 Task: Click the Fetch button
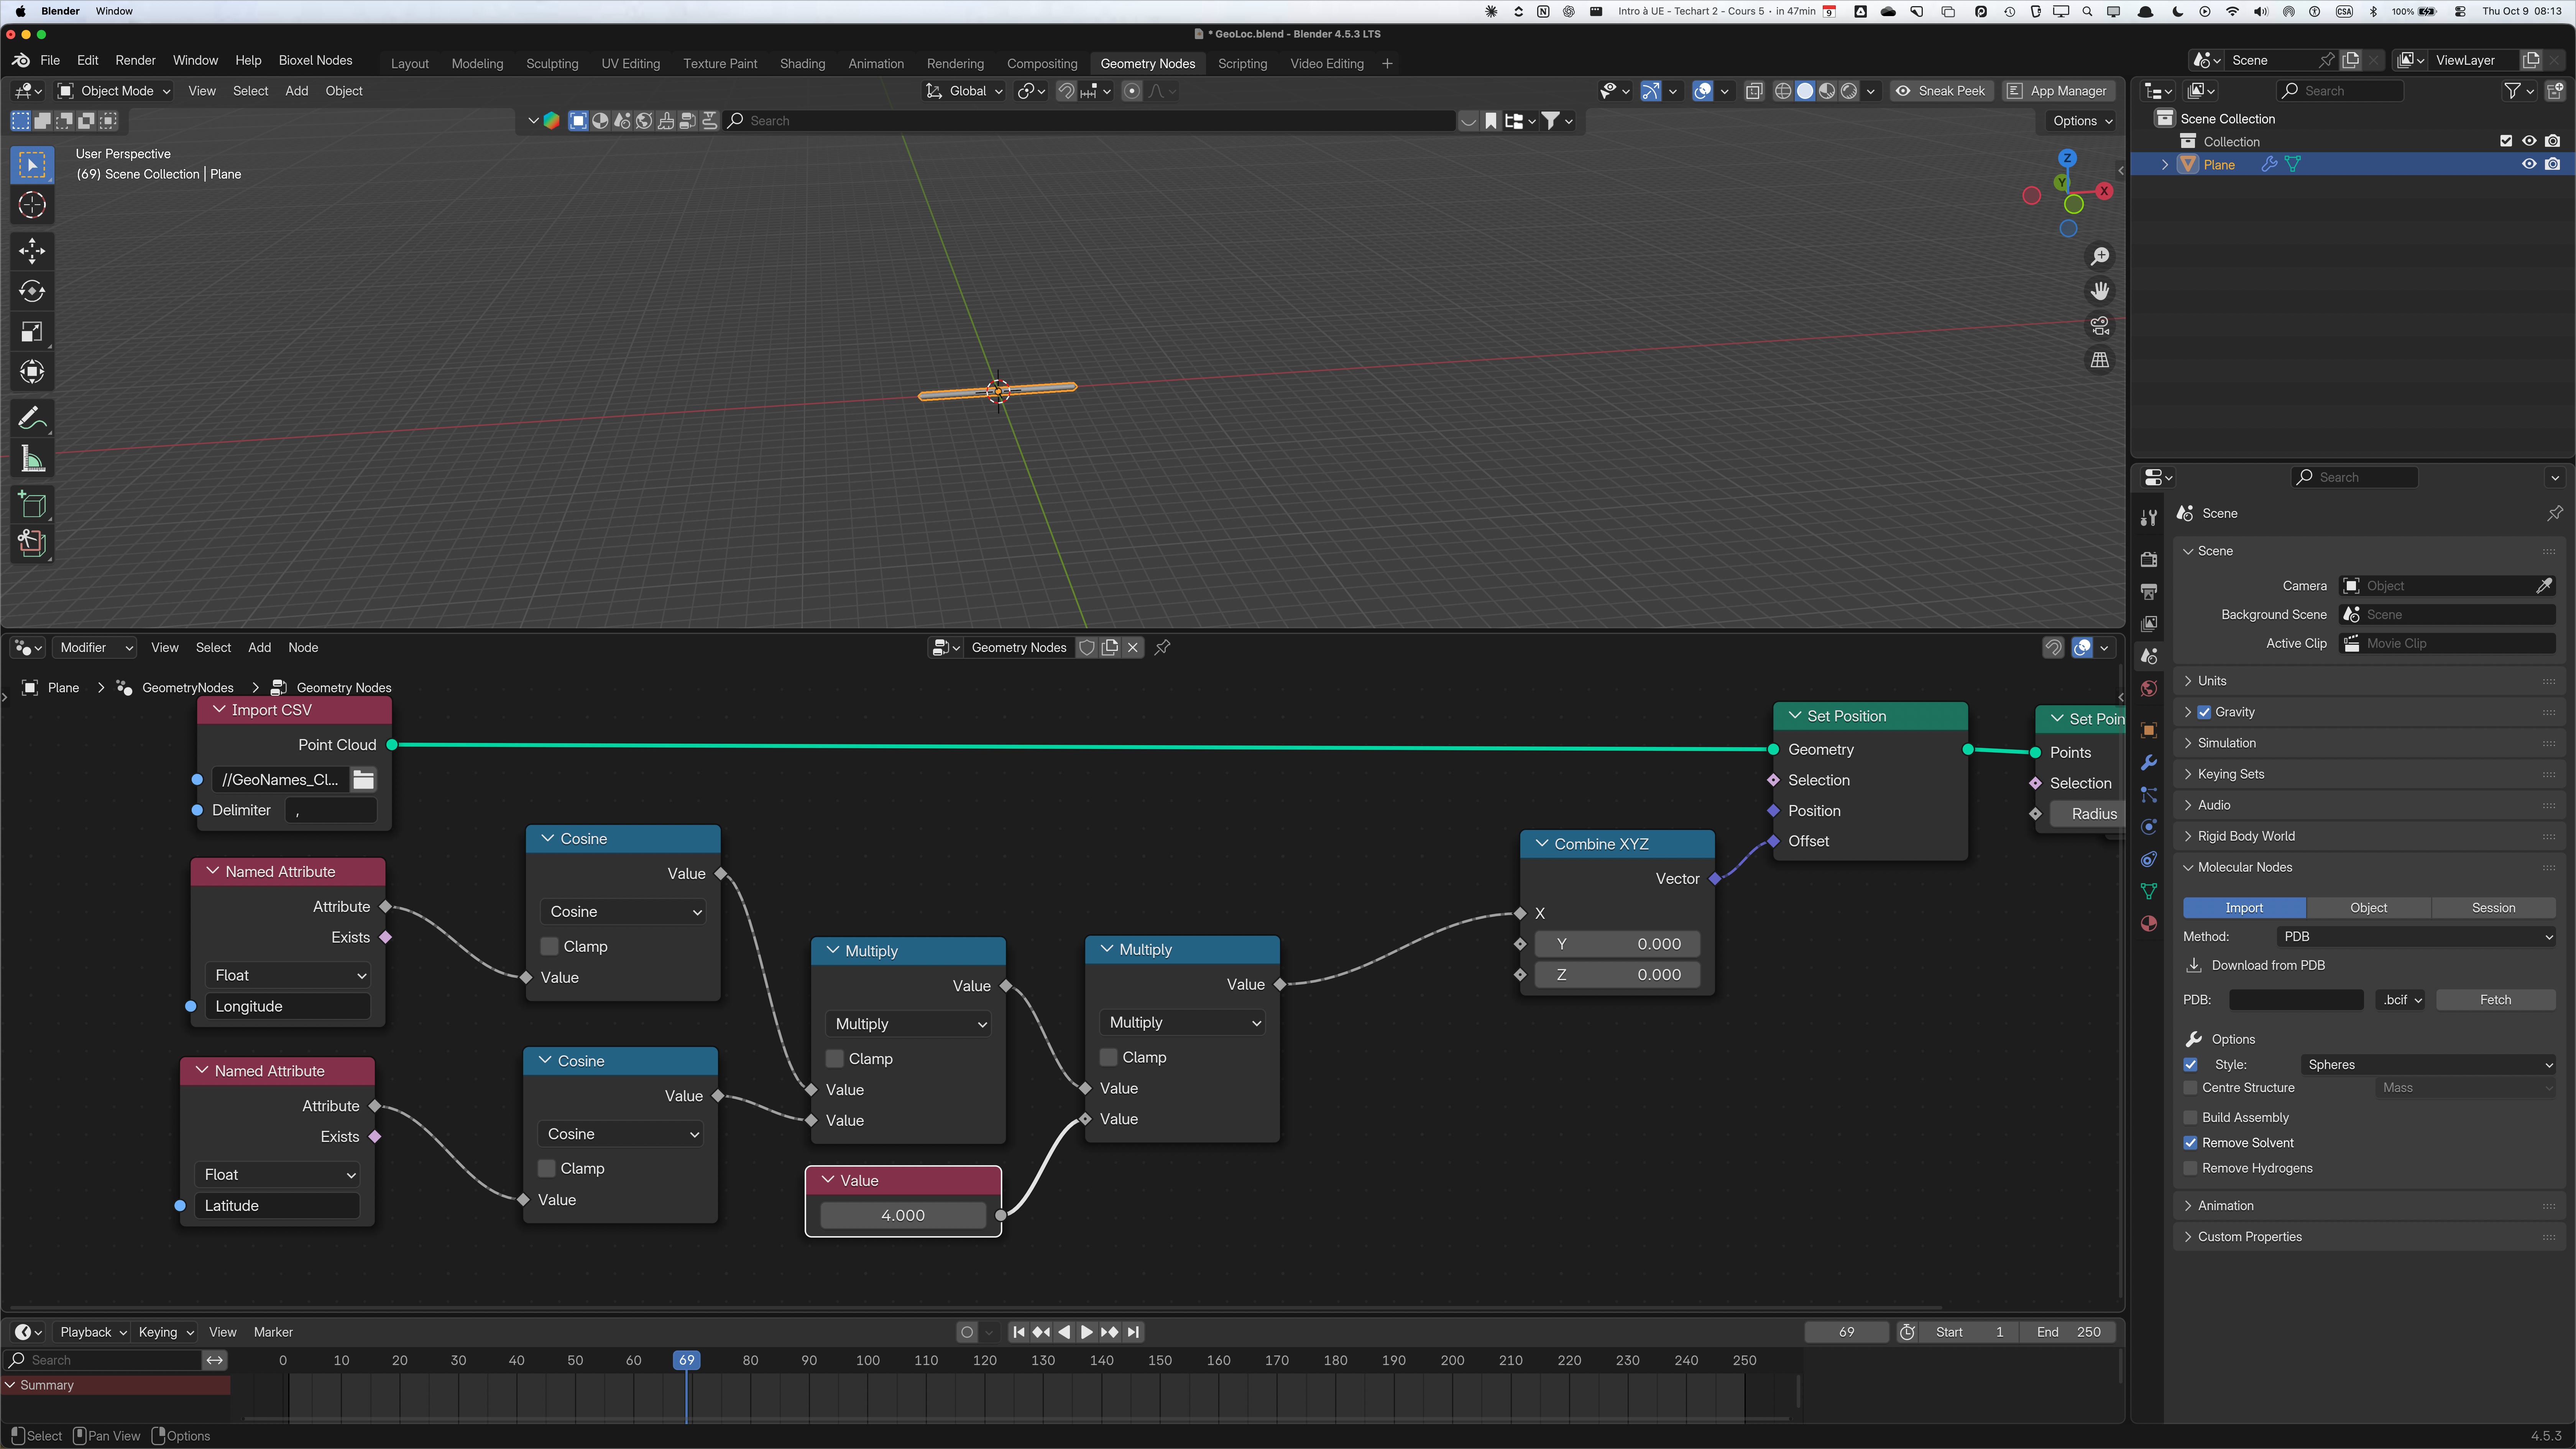(2495, 1000)
